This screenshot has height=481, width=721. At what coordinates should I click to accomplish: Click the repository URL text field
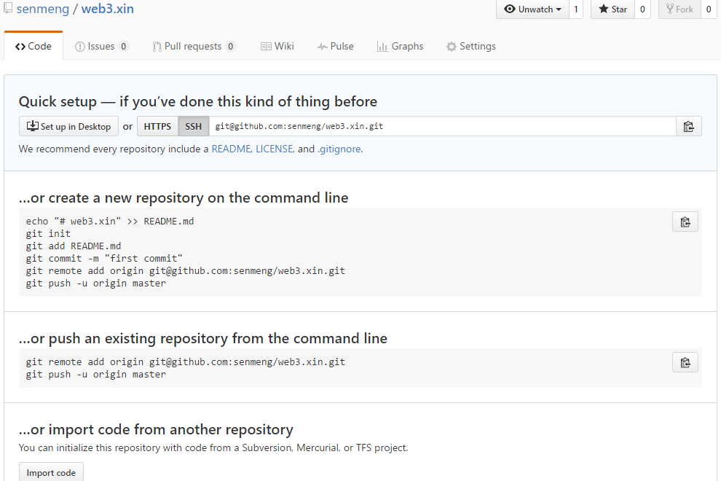tap(442, 127)
